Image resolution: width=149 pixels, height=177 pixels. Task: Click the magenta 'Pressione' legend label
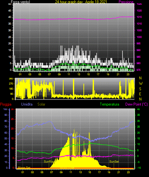click(x=126, y=2)
